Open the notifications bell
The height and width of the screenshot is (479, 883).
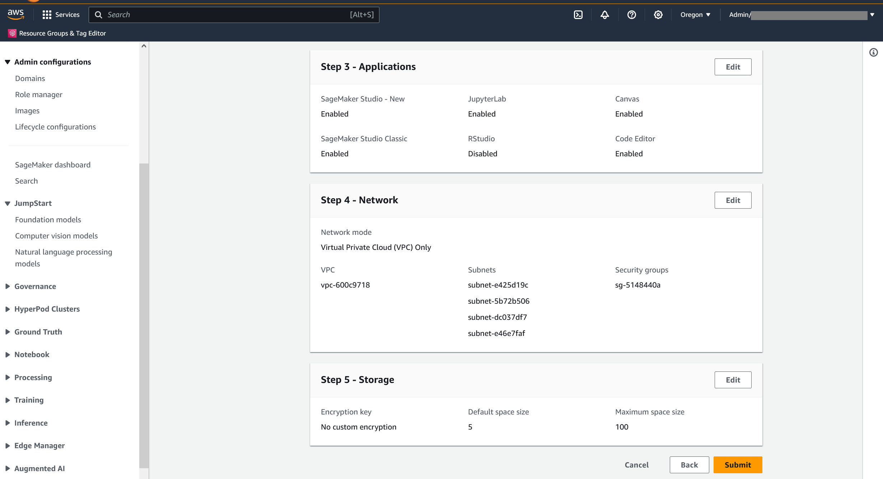pyautogui.click(x=605, y=15)
